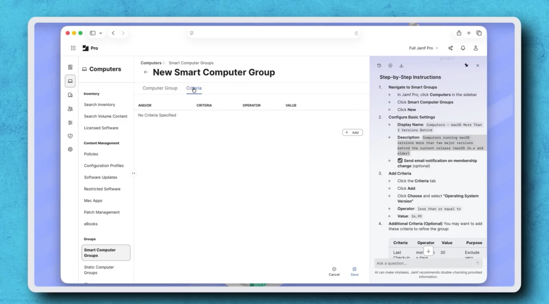Click the VALUE column header
The image size is (549, 304).
coord(291,106)
